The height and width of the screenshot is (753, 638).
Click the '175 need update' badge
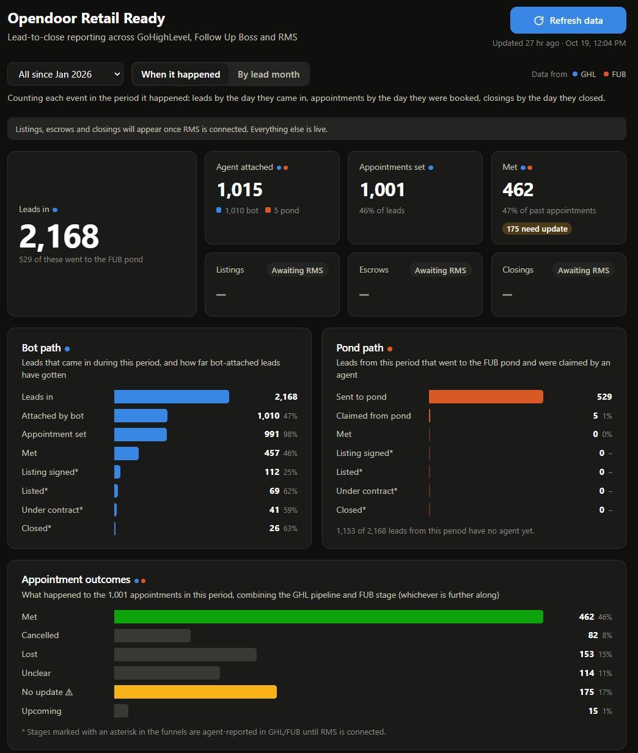coord(537,229)
